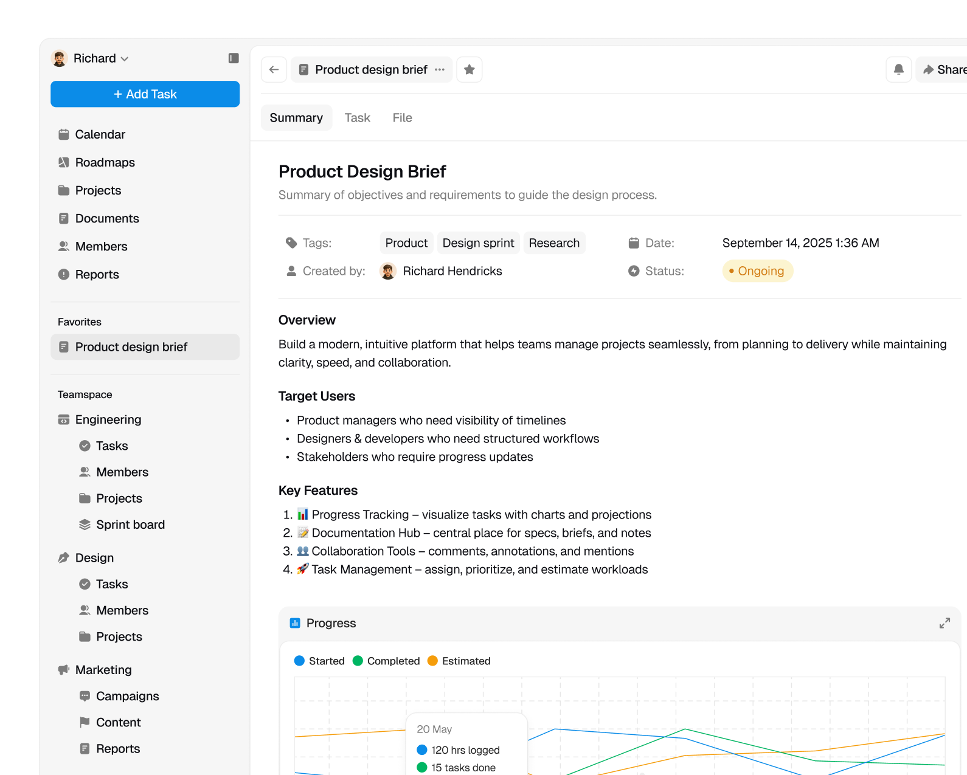
Task: Click the Product design brief breadcrumb title
Action: (x=371, y=70)
